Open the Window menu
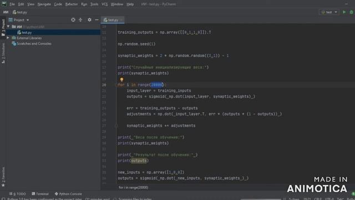Image resolution: width=355 pixels, height=200 pixels. (117, 4)
